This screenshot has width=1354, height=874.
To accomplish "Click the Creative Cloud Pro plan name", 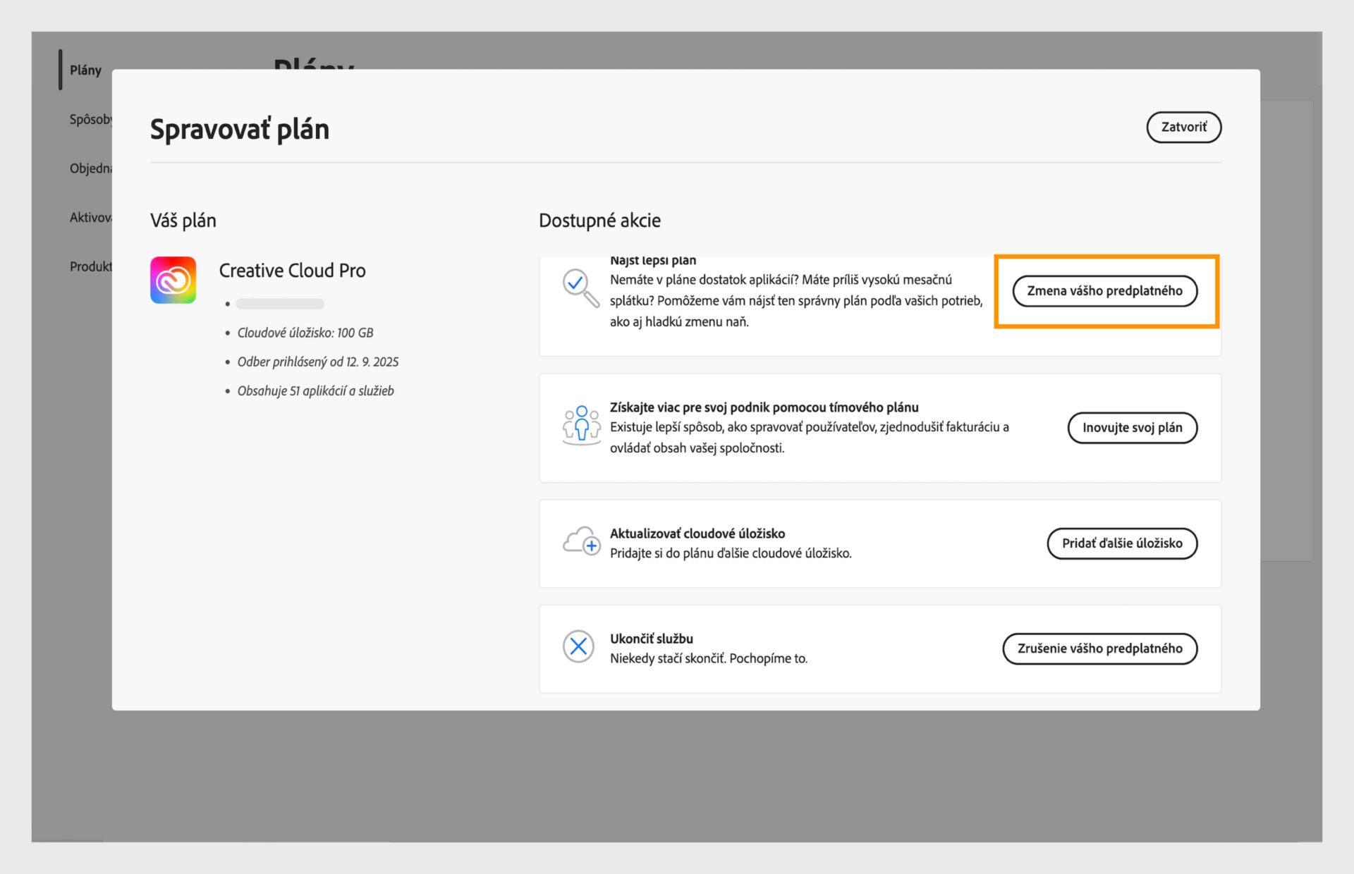I will (x=292, y=271).
